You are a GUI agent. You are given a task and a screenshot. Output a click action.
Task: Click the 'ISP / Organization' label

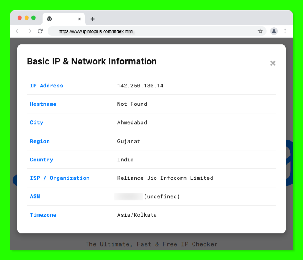[x=59, y=178]
